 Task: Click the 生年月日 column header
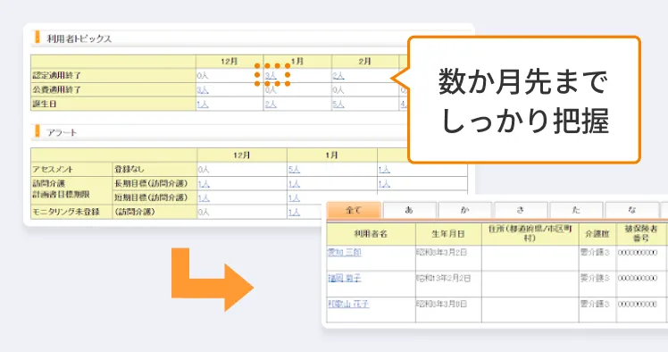pyautogui.click(x=448, y=234)
